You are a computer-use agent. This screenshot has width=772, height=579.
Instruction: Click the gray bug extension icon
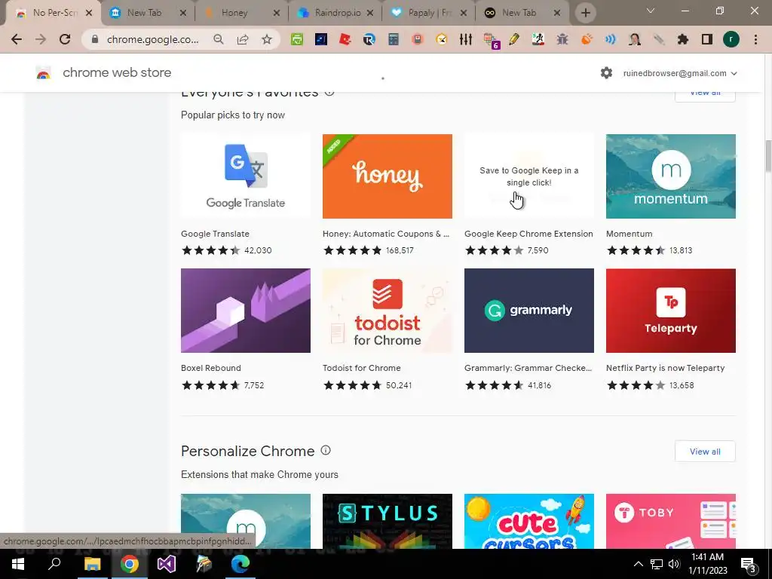pos(562,39)
